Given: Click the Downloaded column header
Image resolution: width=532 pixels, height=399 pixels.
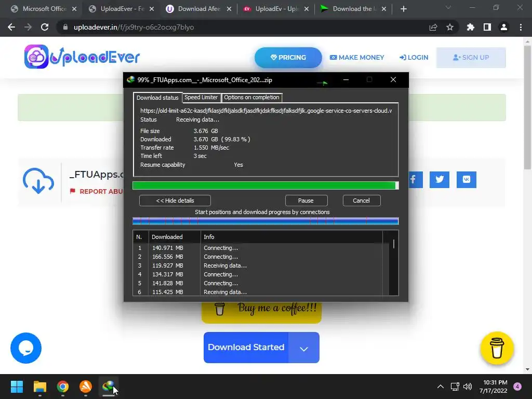Looking at the screenshot, I should (x=175, y=237).
